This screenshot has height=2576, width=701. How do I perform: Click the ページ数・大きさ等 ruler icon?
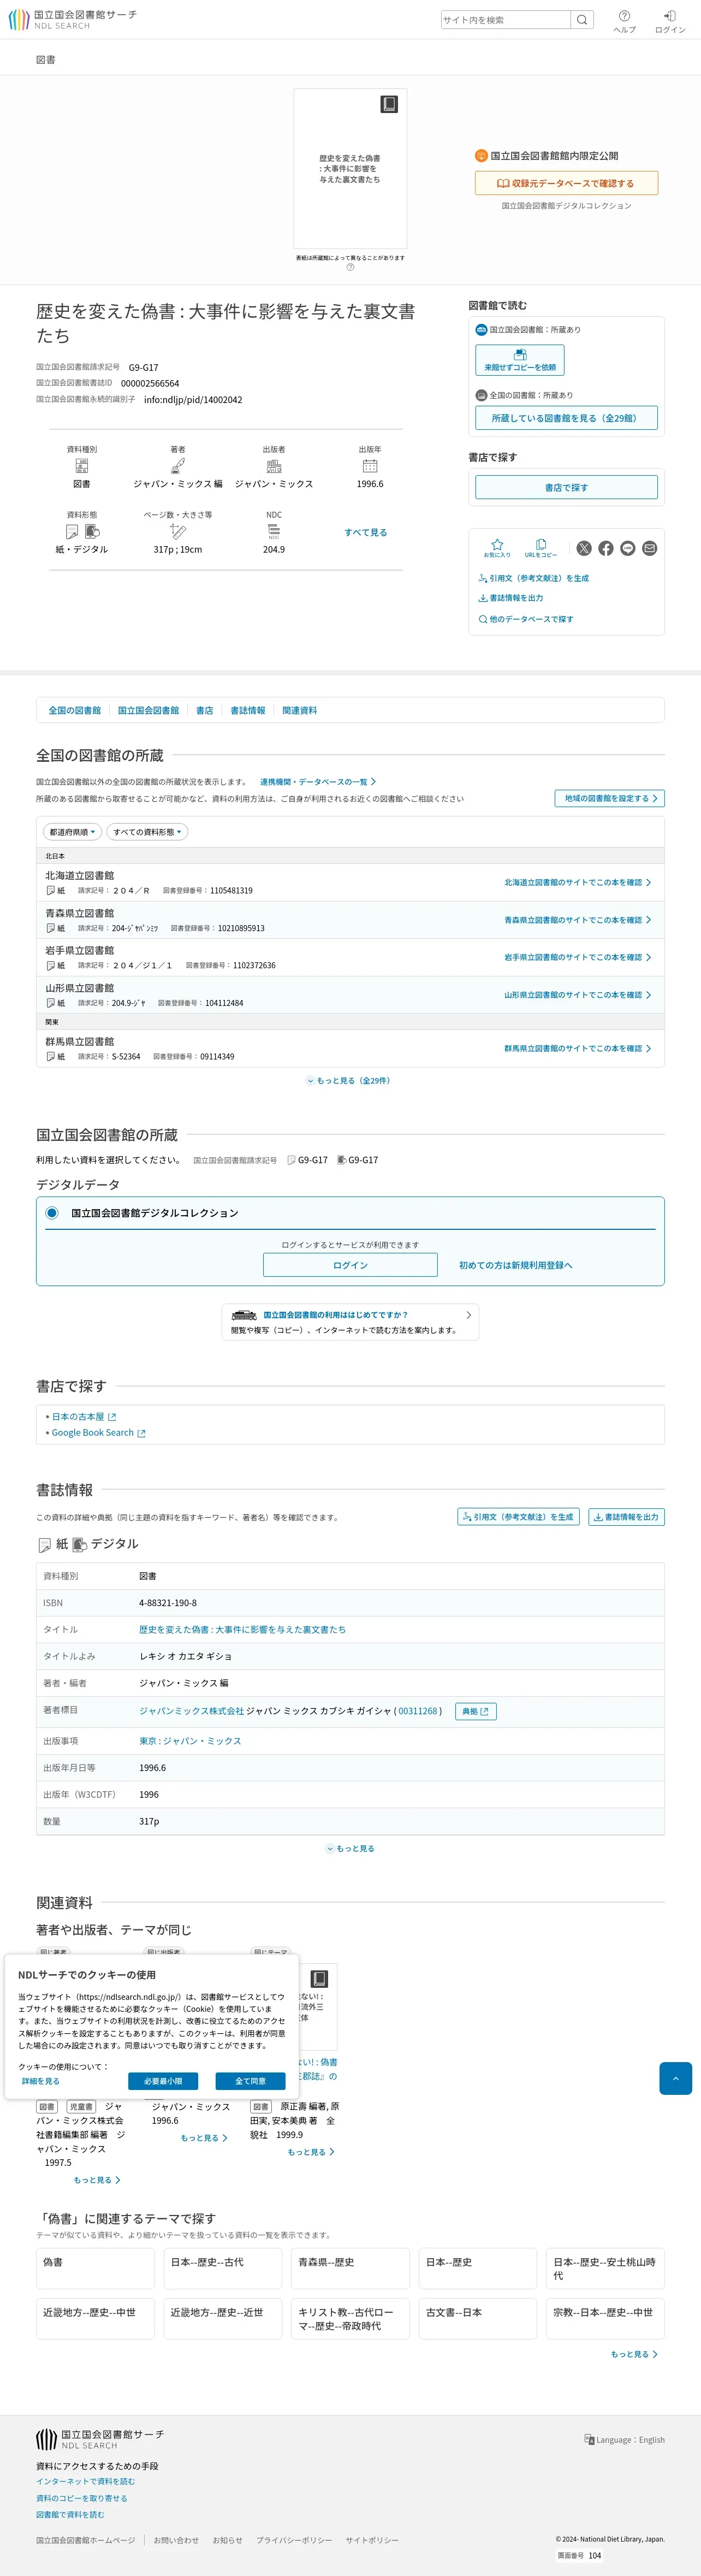coord(178,532)
